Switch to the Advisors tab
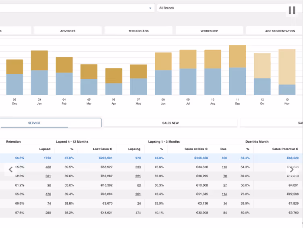Viewport: 303px width, 228px height. click(68, 31)
